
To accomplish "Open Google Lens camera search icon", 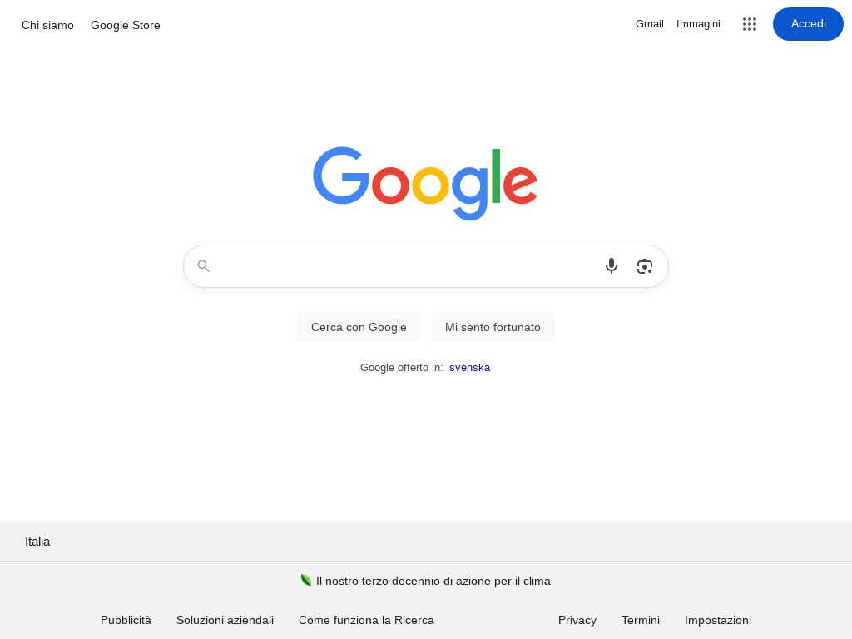I will click(645, 266).
